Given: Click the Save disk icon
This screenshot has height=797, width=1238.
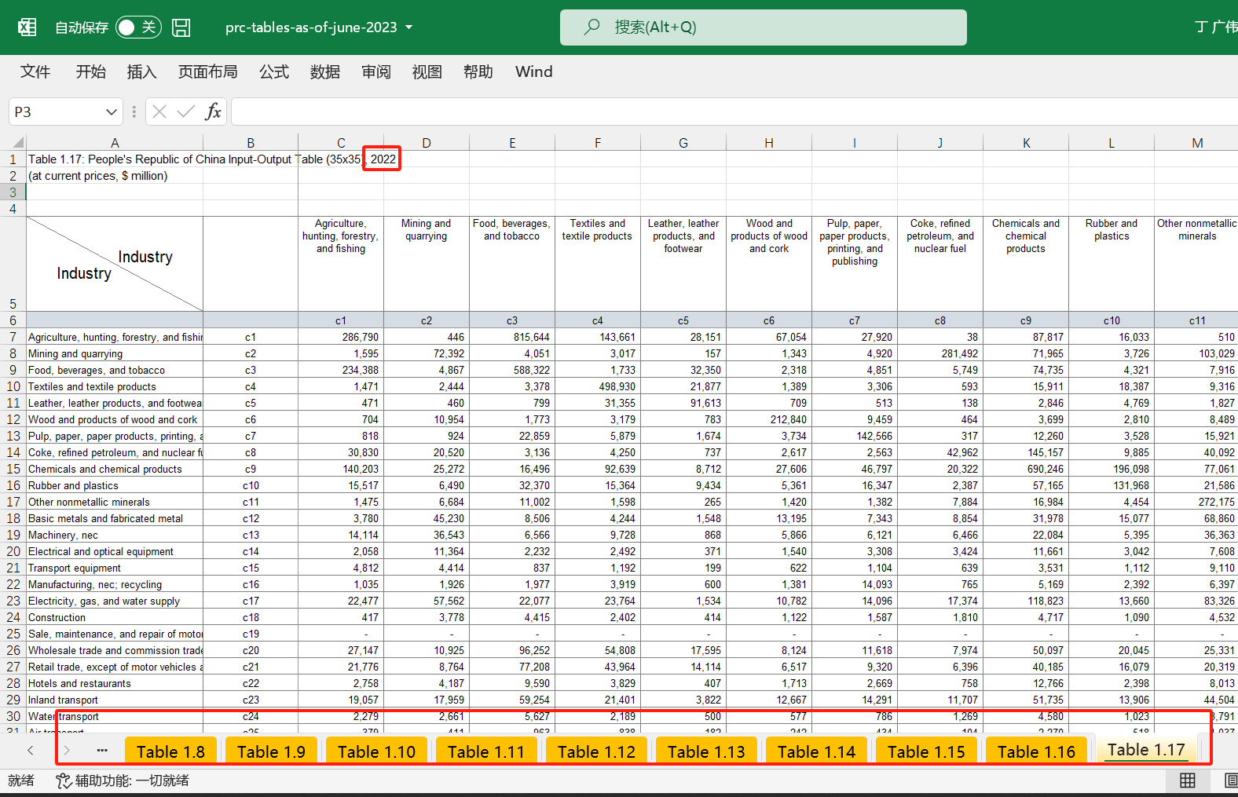Looking at the screenshot, I should (x=181, y=27).
